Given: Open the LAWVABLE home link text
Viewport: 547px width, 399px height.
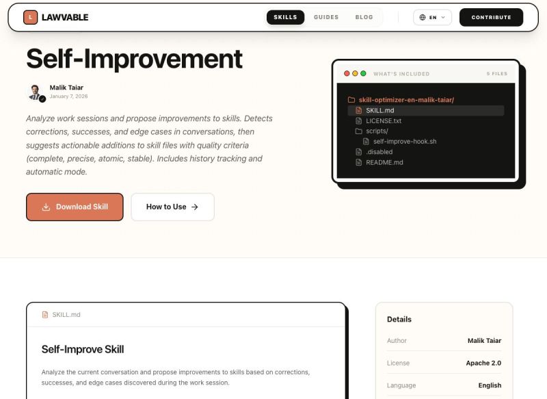Looking at the screenshot, I should (x=65, y=17).
